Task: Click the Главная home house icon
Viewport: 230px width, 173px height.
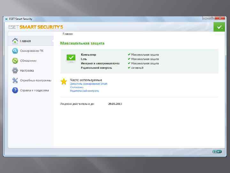Action: click(15, 41)
